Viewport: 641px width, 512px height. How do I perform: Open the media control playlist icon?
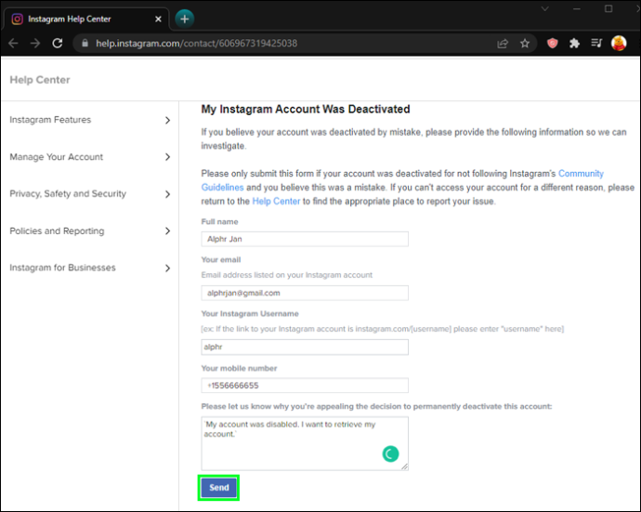[596, 44]
